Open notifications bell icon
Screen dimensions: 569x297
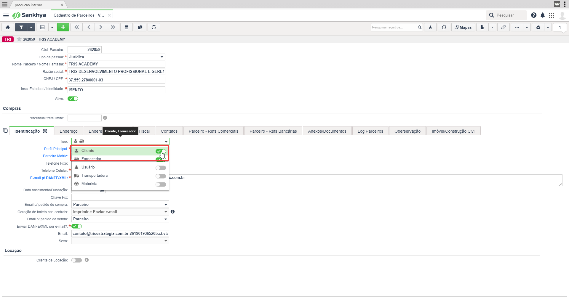coord(543,15)
